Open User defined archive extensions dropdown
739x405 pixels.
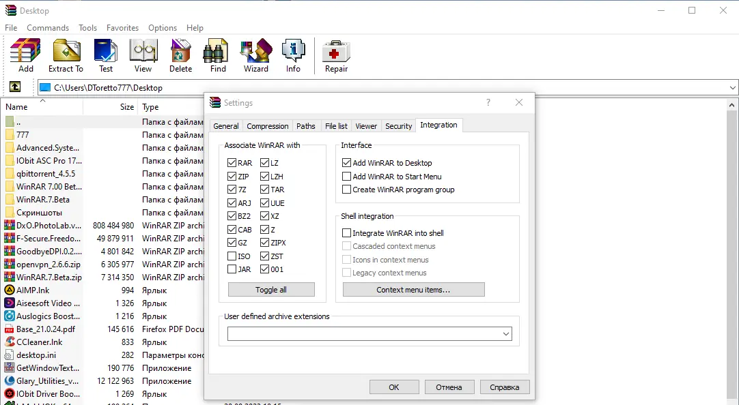tap(505, 334)
